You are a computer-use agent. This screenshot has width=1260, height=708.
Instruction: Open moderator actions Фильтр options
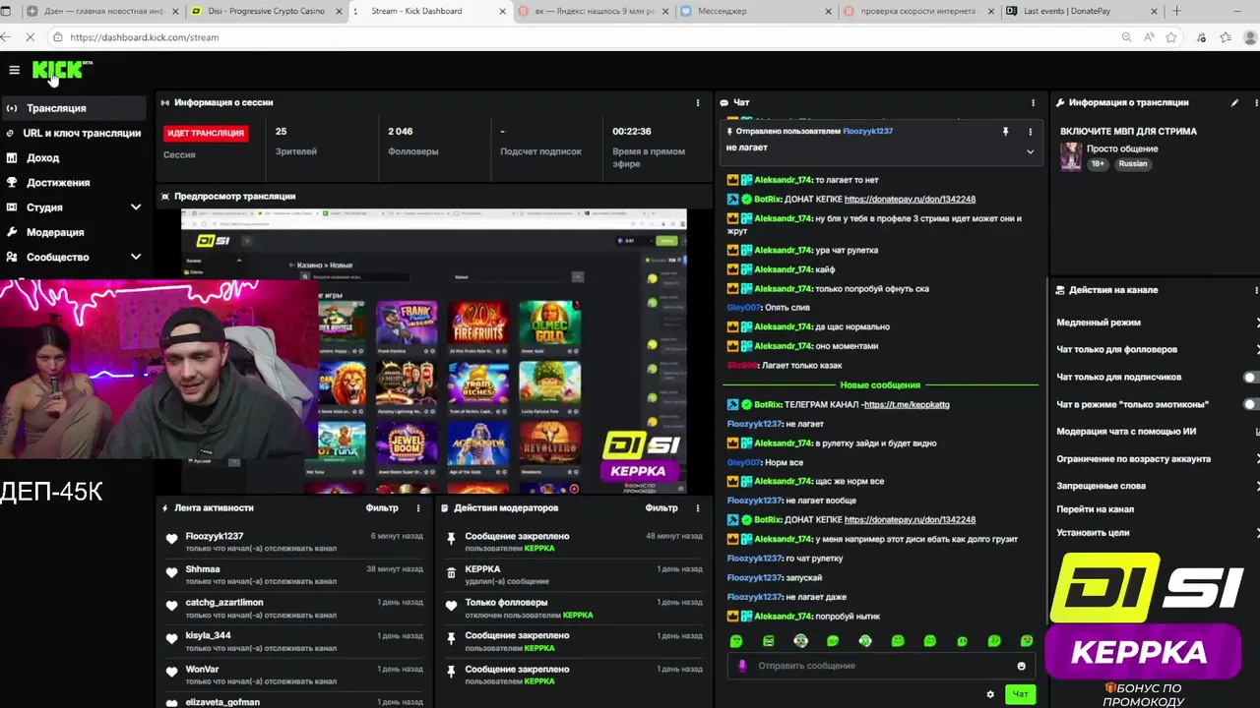(661, 508)
